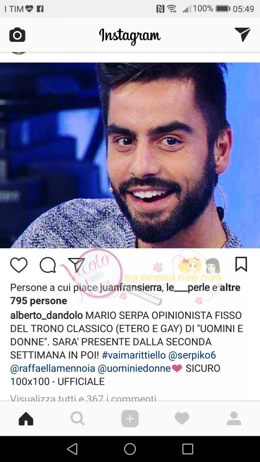Open the @raffaellamennoia mention
This screenshot has width=260, height=462.
(x=53, y=368)
